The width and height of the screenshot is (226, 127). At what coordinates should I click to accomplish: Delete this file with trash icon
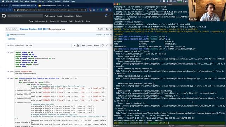pos(111,46)
